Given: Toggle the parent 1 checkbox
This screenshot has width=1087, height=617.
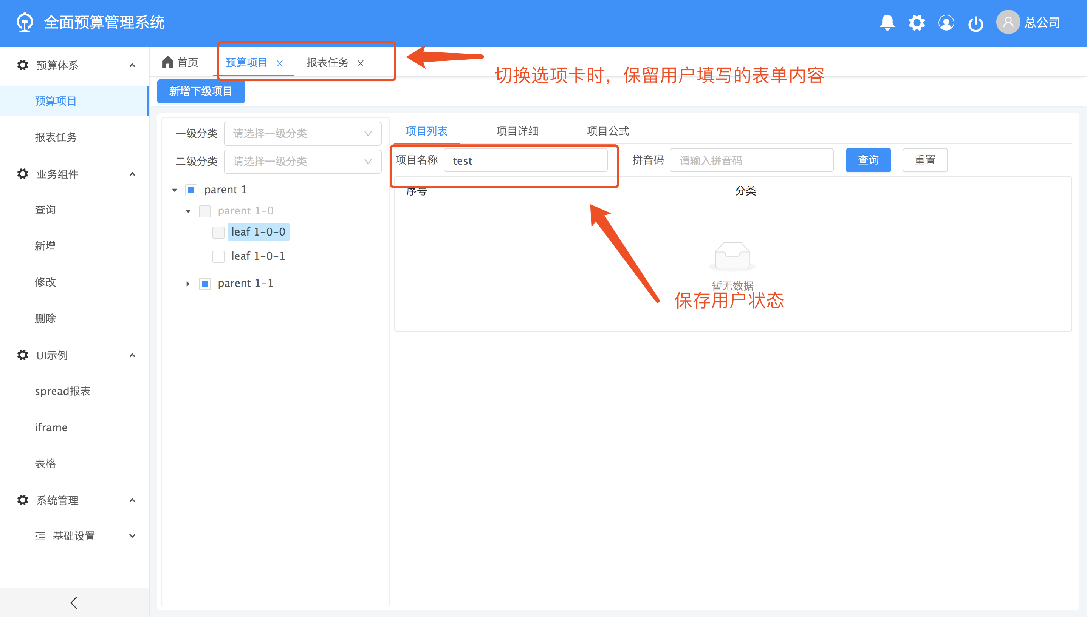Looking at the screenshot, I should pos(191,190).
